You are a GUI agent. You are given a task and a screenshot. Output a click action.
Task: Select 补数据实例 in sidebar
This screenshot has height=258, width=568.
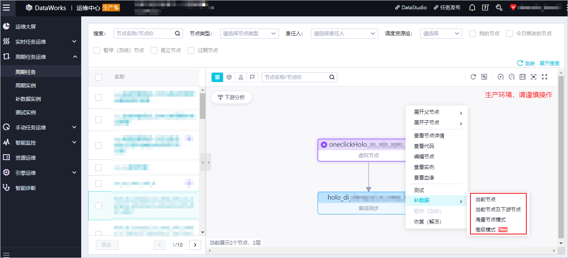tap(40, 99)
